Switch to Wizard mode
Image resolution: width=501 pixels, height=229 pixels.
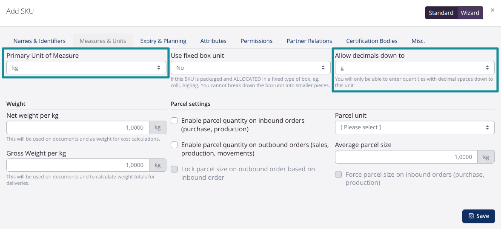pos(470,13)
